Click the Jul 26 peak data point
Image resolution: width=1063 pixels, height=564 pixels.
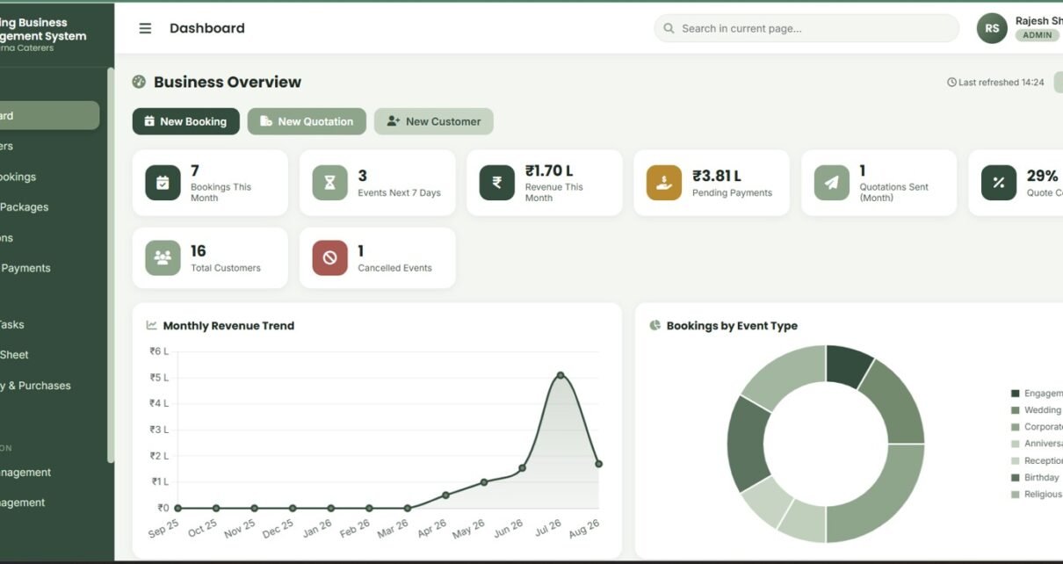pyautogui.click(x=560, y=375)
